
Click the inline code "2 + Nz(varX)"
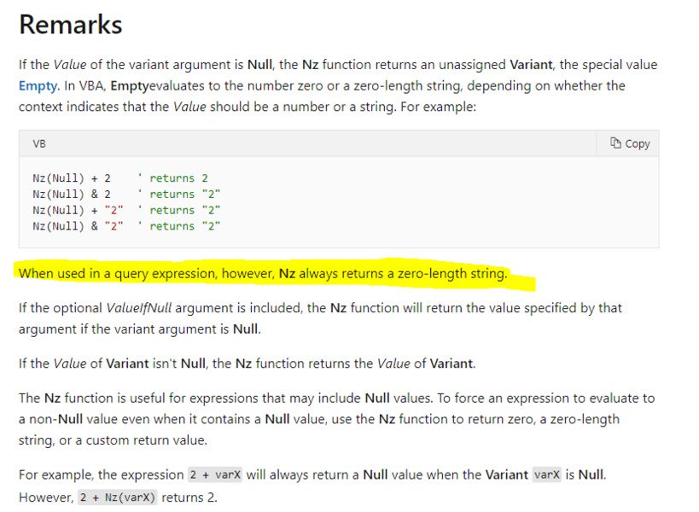pyautogui.click(x=117, y=497)
